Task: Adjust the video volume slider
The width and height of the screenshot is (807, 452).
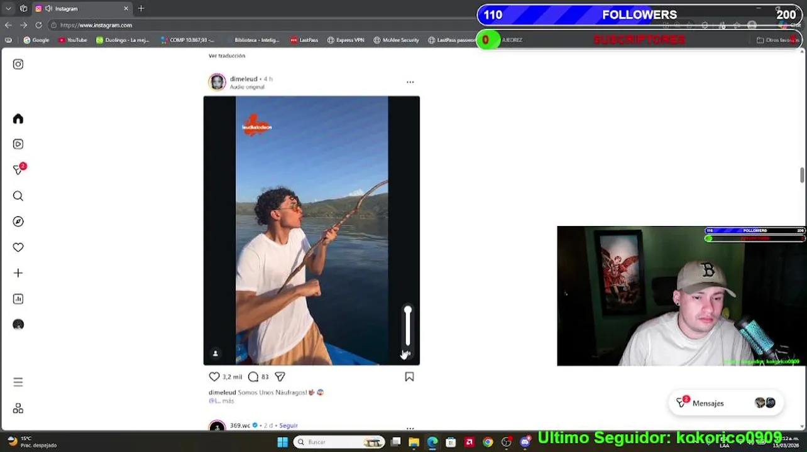Action: (x=408, y=326)
